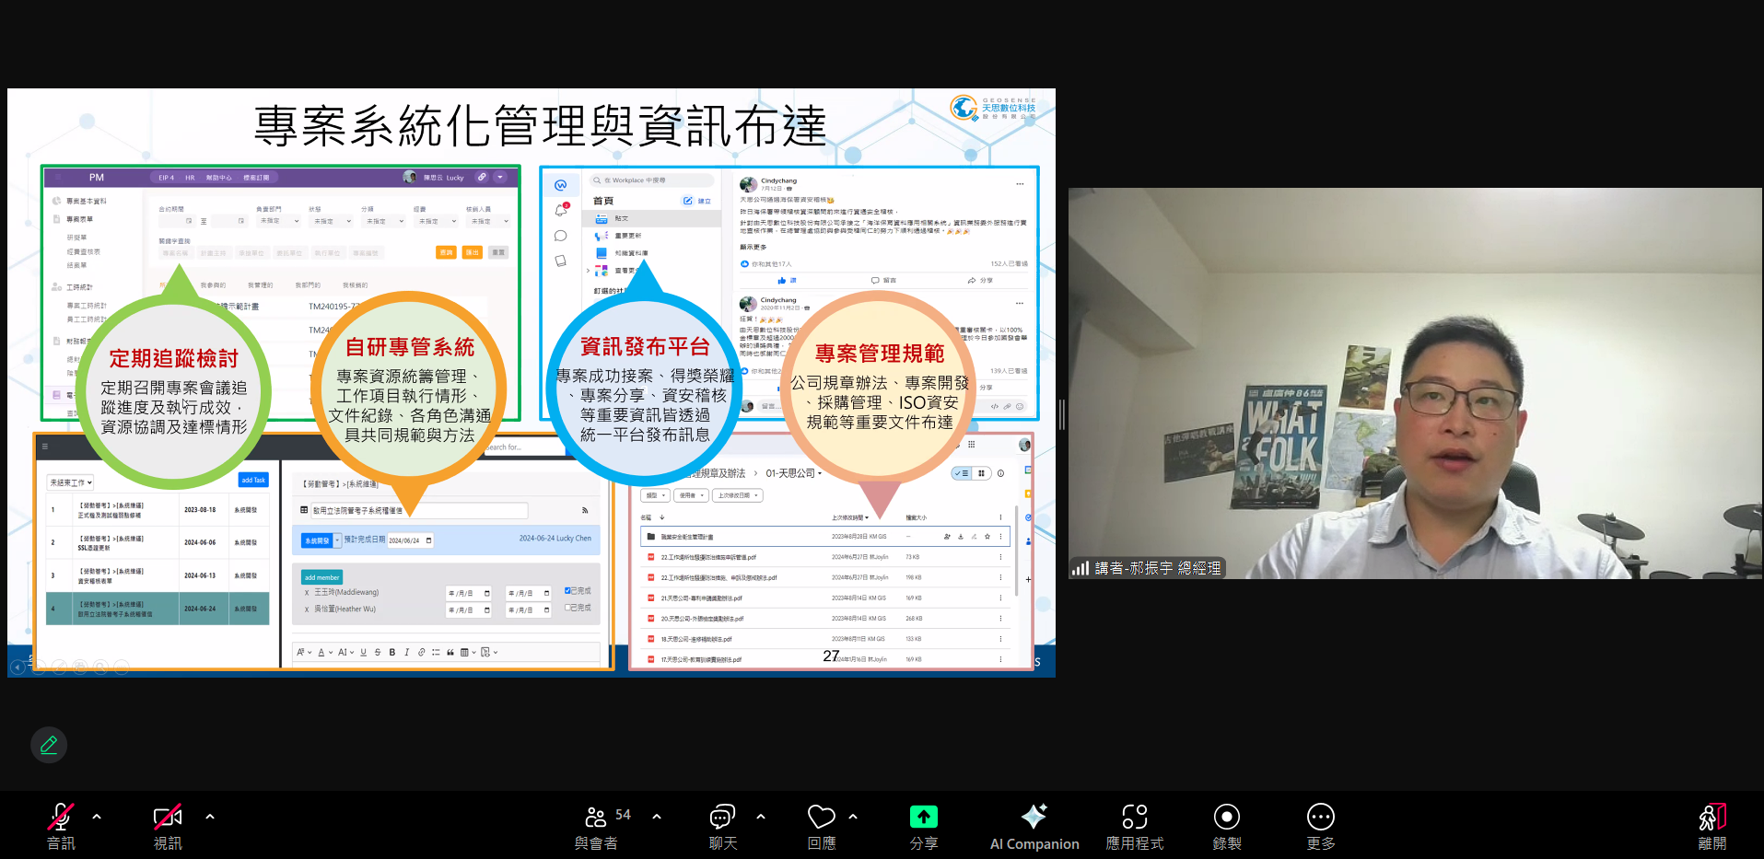The image size is (1764, 859).
Task: Open the arrow menu beside 回應
Action: point(853,817)
